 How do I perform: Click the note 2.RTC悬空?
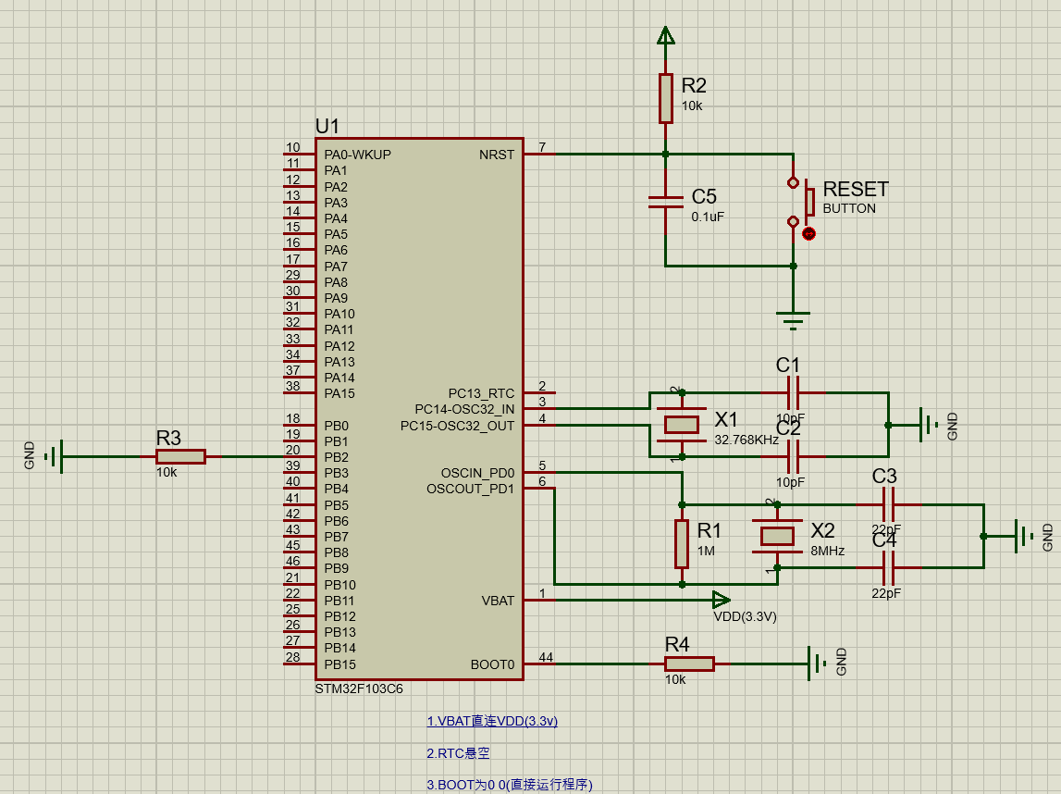pos(460,753)
